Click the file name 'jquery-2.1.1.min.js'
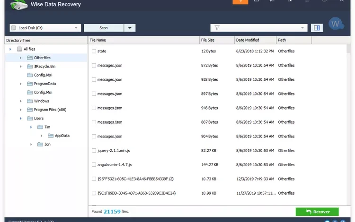 [x=114, y=151]
